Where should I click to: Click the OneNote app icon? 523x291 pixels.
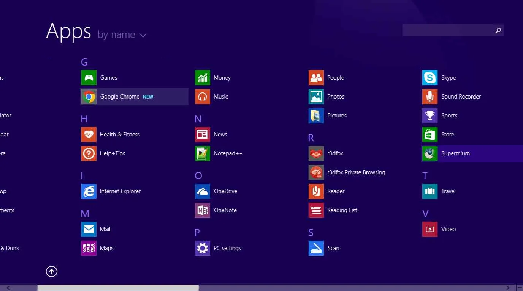203,210
